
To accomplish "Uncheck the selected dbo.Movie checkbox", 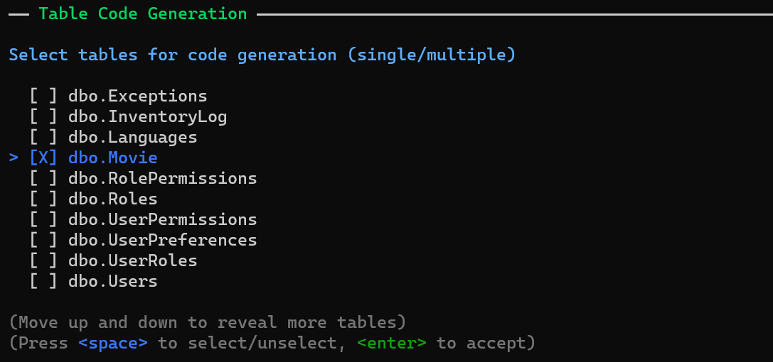I will pyautogui.click(x=43, y=158).
